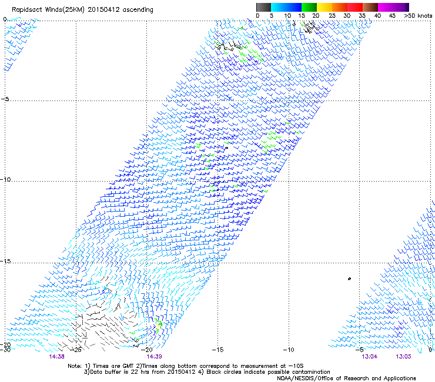Click the 13:04 swath time label
The width and height of the screenshot is (435, 382).
pyautogui.click(x=370, y=357)
